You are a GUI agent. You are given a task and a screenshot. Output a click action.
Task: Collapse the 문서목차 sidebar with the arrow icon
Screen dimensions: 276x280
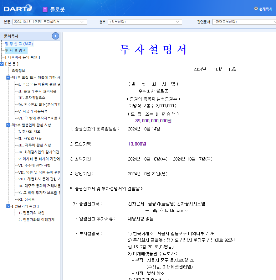(55, 36)
